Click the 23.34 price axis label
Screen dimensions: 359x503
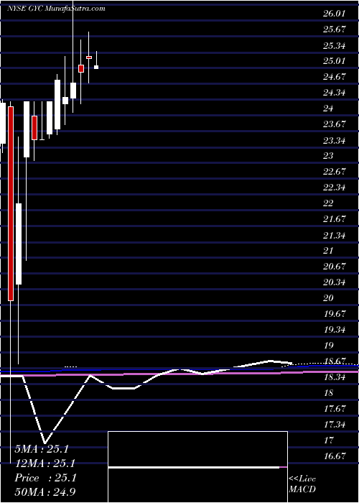pyautogui.click(x=335, y=140)
